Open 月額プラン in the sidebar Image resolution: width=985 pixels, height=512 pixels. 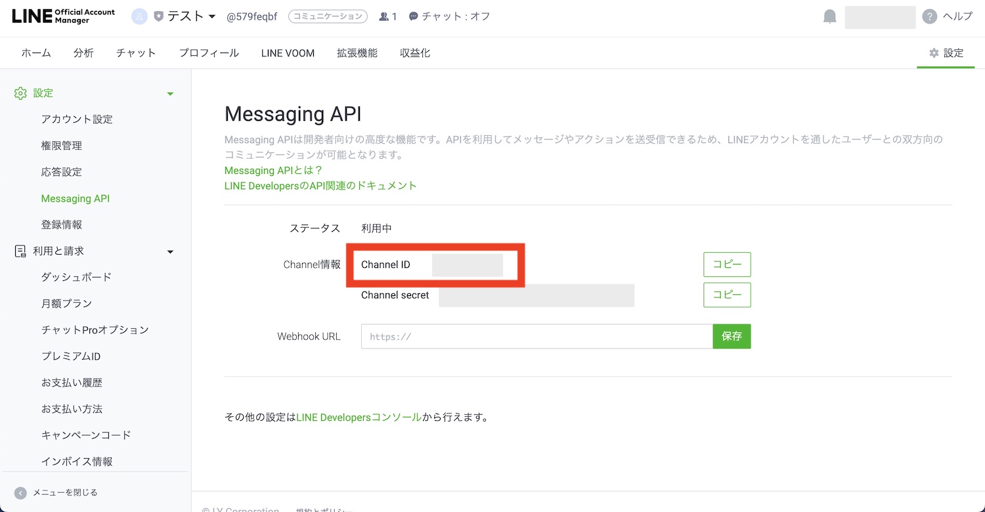coord(66,303)
